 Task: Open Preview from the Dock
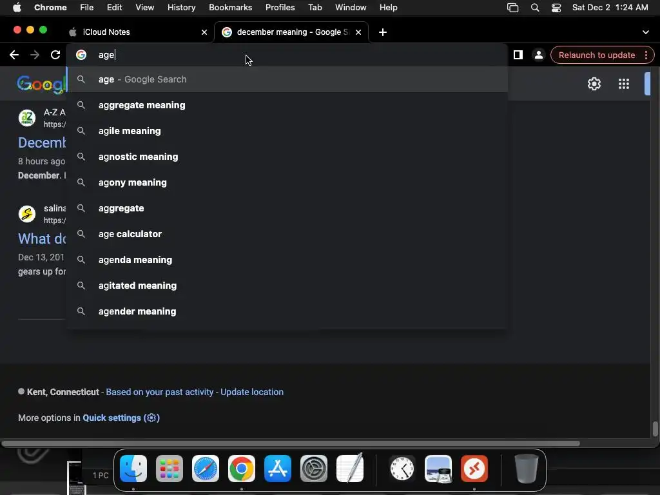[x=438, y=469]
